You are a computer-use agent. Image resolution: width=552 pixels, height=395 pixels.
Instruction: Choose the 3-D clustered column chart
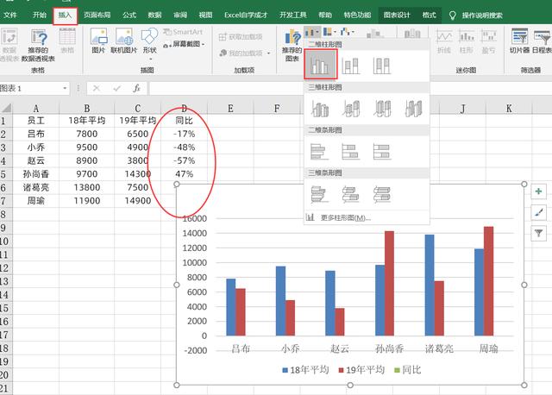click(x=320, y=109)
